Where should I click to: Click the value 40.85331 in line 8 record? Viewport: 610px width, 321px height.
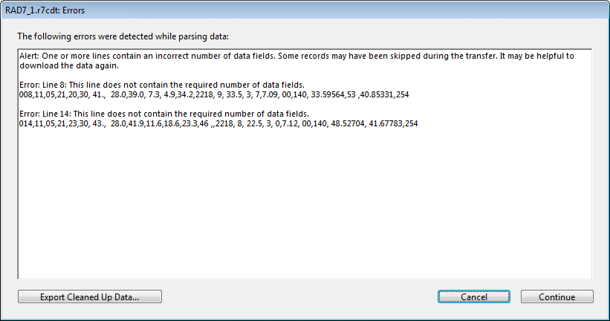[377, 94]
